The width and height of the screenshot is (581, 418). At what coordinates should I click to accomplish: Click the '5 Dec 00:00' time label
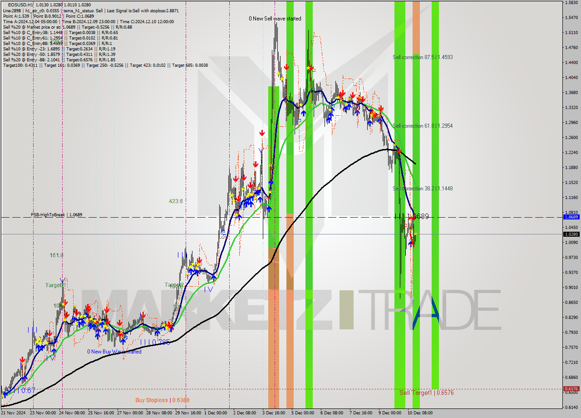303,413
